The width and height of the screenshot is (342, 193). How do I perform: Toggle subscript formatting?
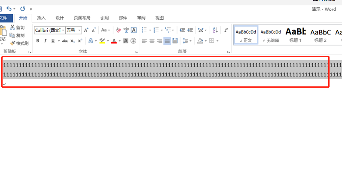click(x=73, y=41)
